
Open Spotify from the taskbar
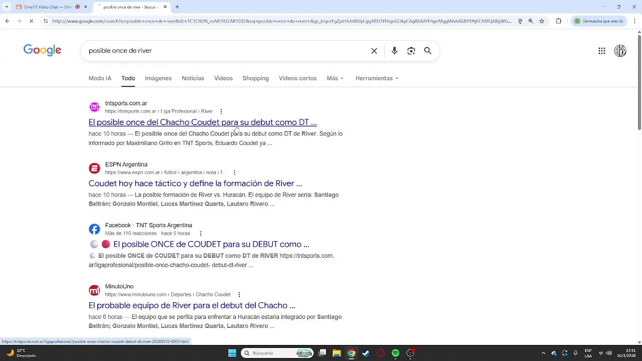tap(395, 353)
